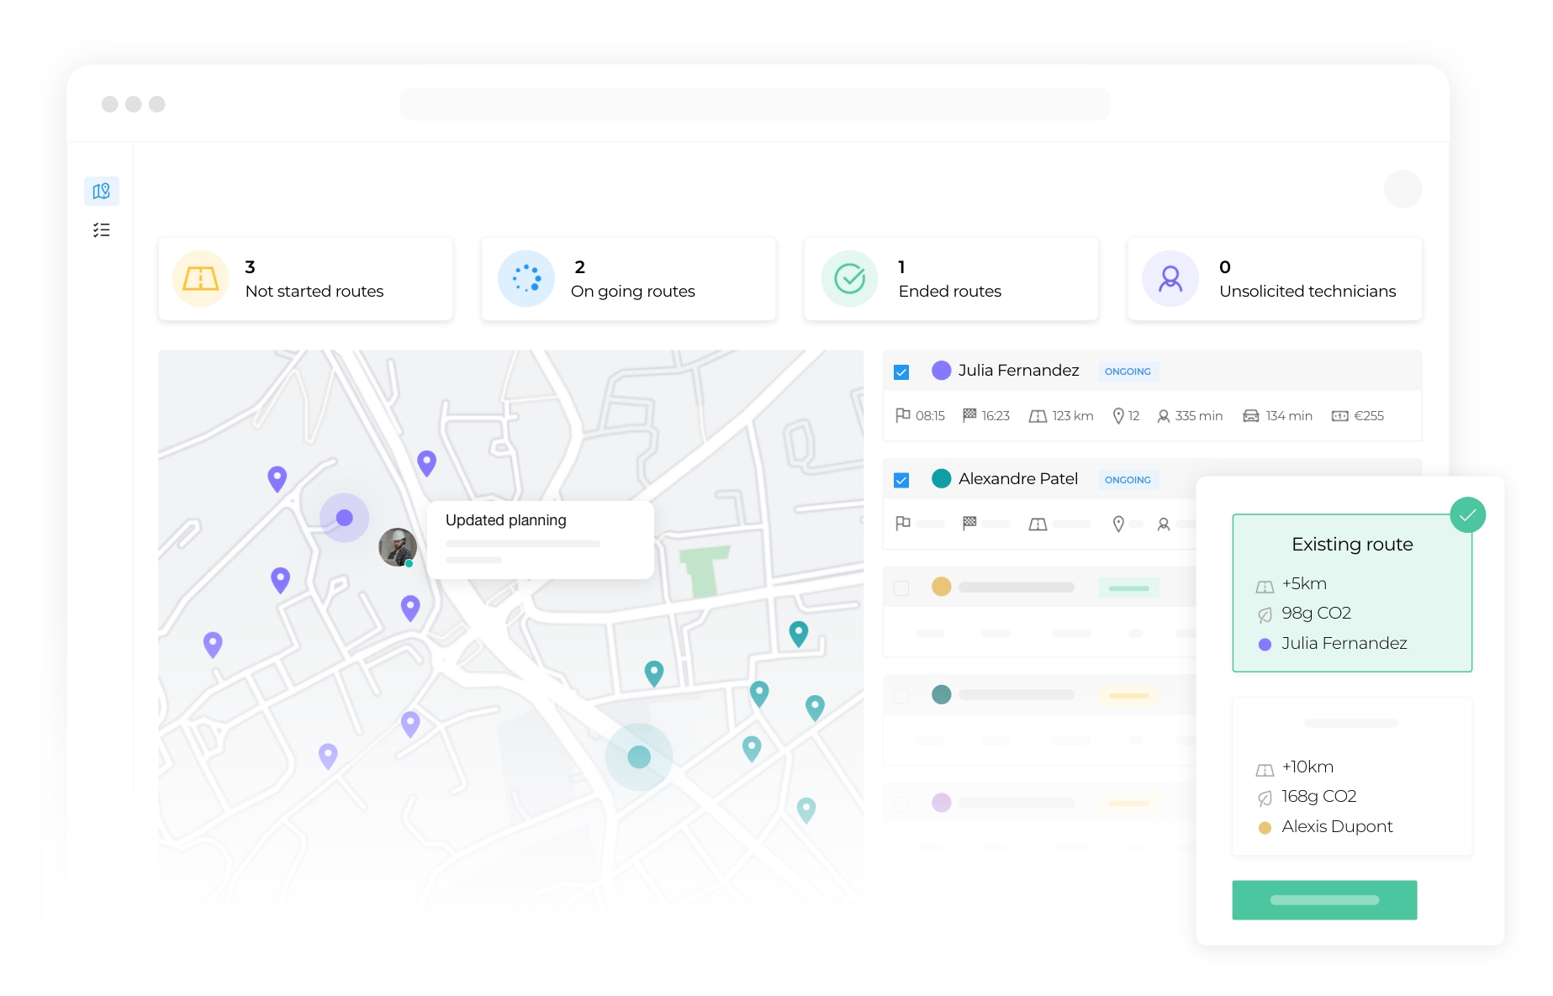
Task: Click the spinner icon on On going routes card
Action: [526, 278]
